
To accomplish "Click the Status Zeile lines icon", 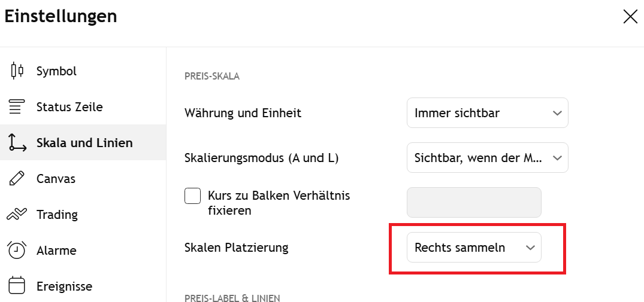I will pyautogui.click(x=17, y=107).
